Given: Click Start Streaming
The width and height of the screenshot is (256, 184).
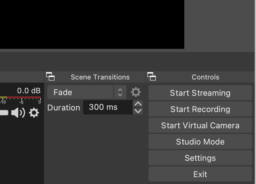Looking at the screenshot, I should point(200,93).
